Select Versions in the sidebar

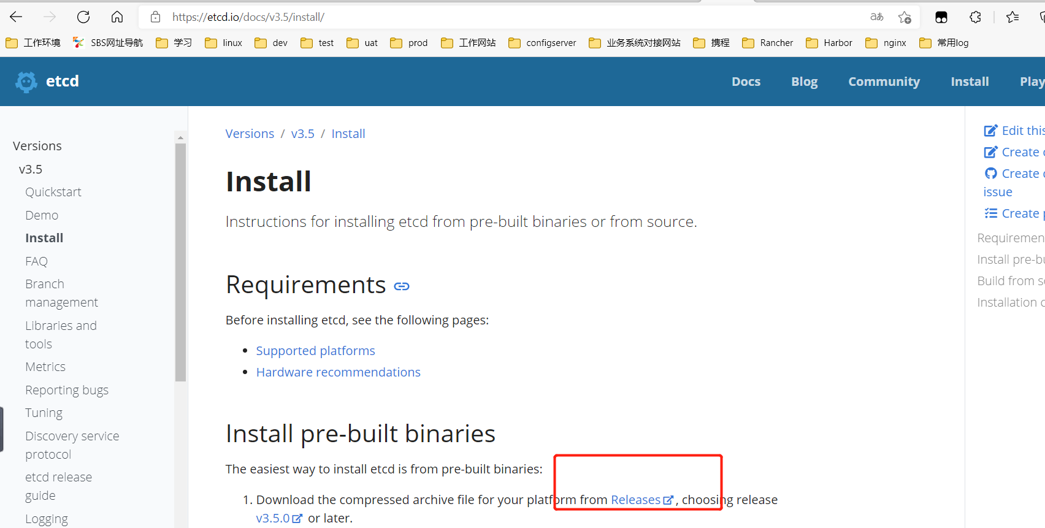[37, 146]
